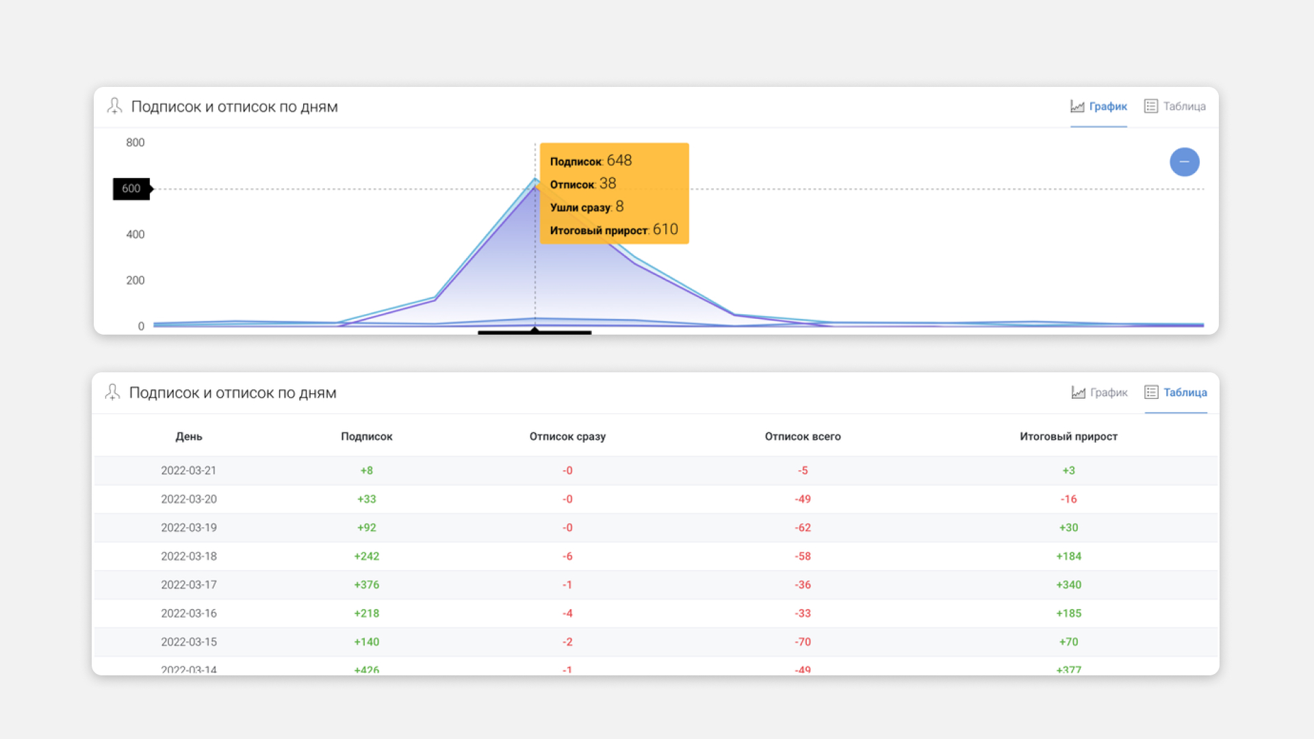Click the user icon in the chart panel header
1314x739 pixels.
pos(114,106)
